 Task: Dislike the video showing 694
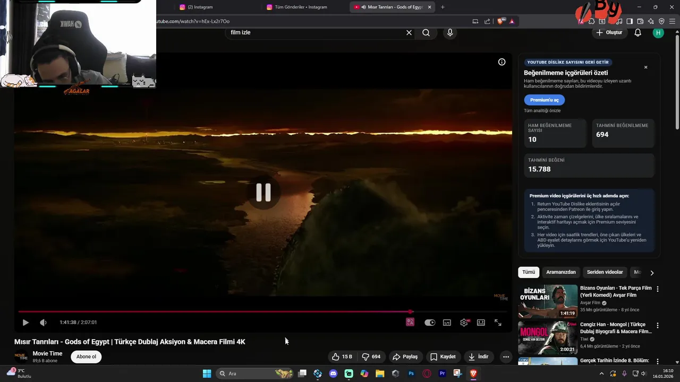(x=371, y=357)
